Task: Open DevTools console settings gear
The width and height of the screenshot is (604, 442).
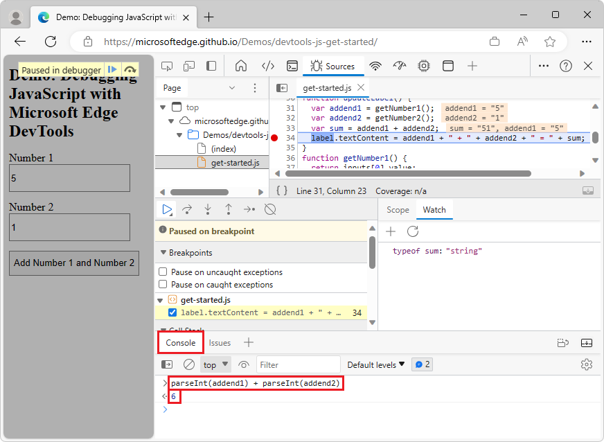Action: 587,364
